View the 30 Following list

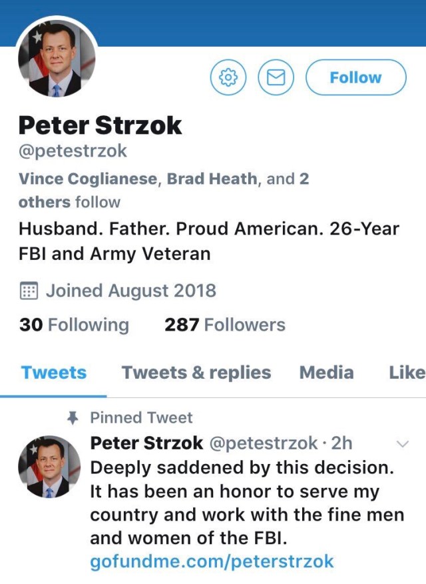74,325
